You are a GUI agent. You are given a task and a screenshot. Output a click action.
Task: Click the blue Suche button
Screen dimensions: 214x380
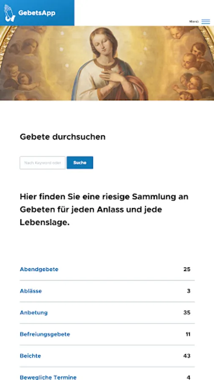click(80, 163)
